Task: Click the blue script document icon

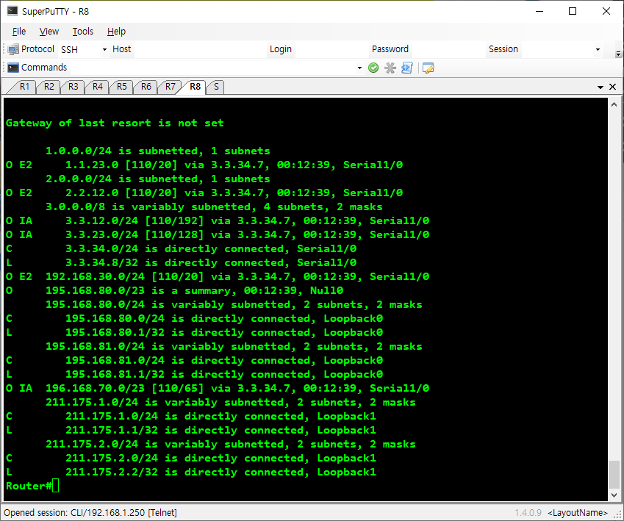Action: [407, 68]
